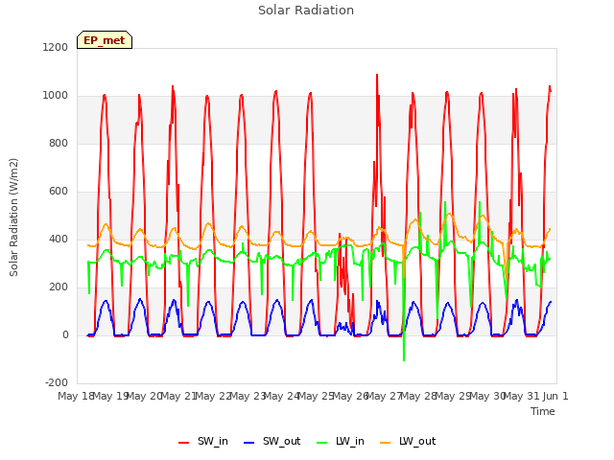
Task: Click the Solar Radiation (W/m2) y-axis title
Action: (x=13, y=218)
